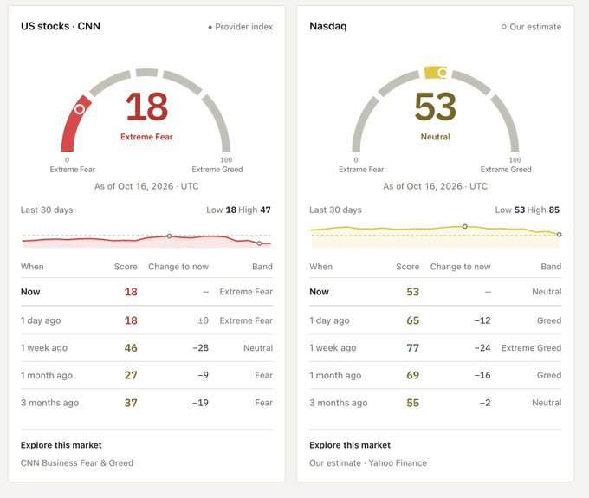Select the peak marker on Nasdaq sparkline

(464, 226)
